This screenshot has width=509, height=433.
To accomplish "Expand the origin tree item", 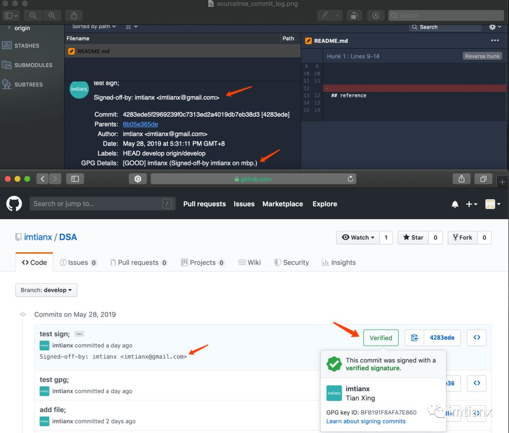I will click(9, 28).
